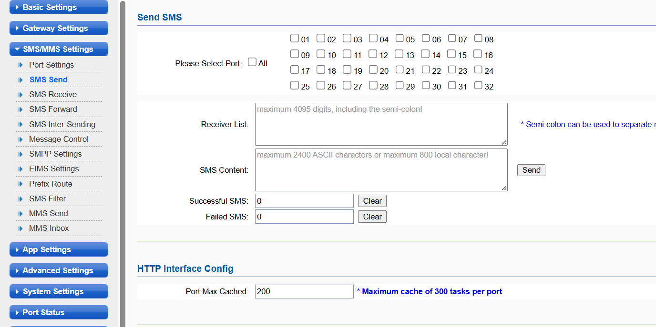Click the arrow icon next to SMS Filter
The image size is (656, 327).
[x=20, y=199]
